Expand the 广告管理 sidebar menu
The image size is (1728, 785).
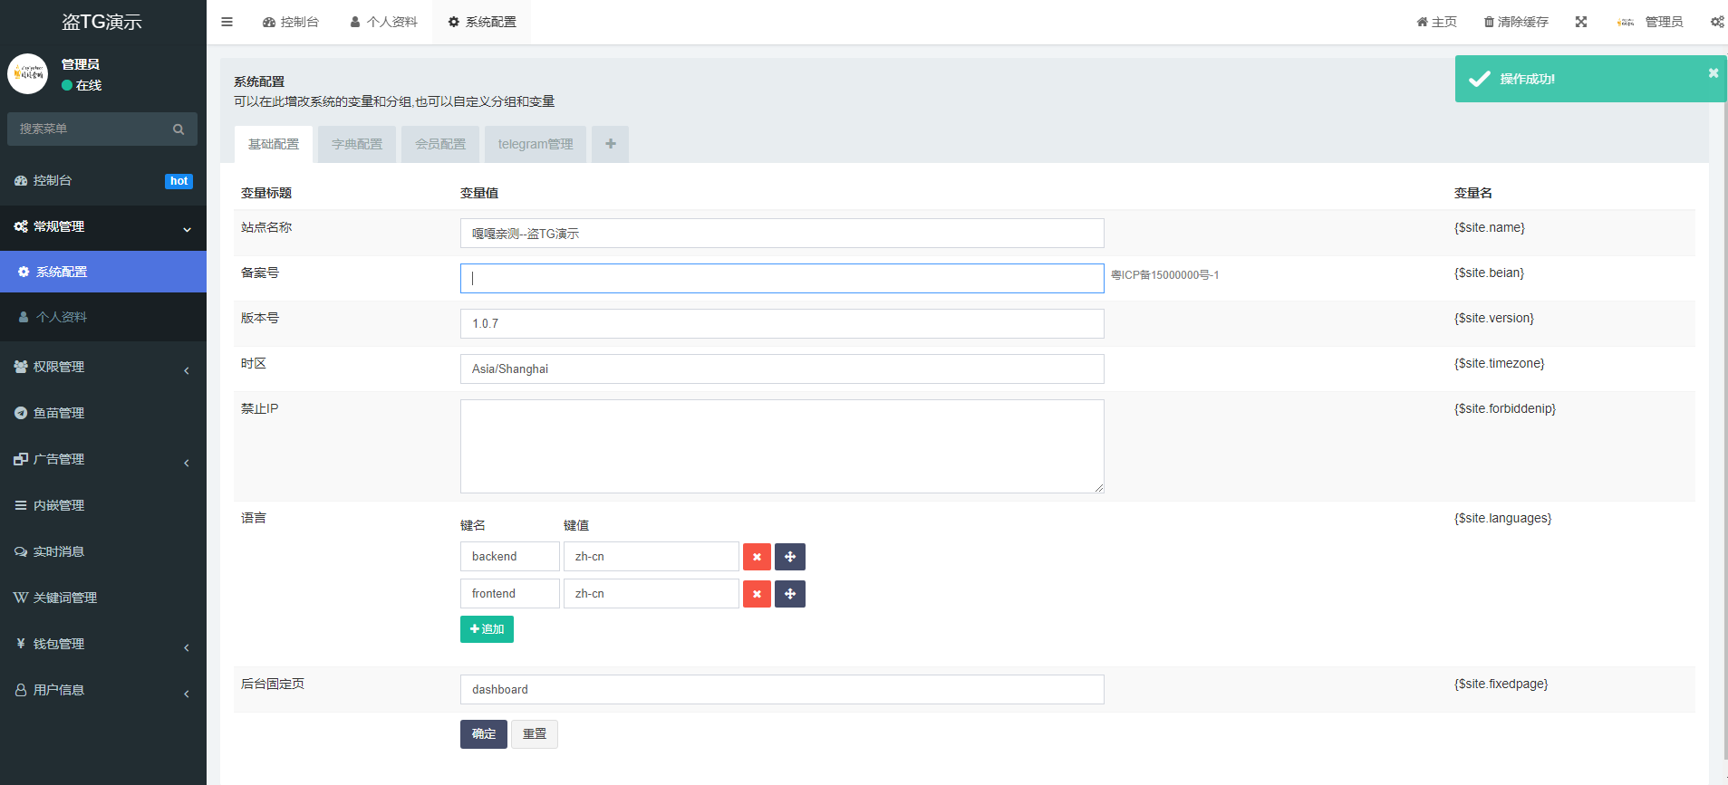point(102,459)
